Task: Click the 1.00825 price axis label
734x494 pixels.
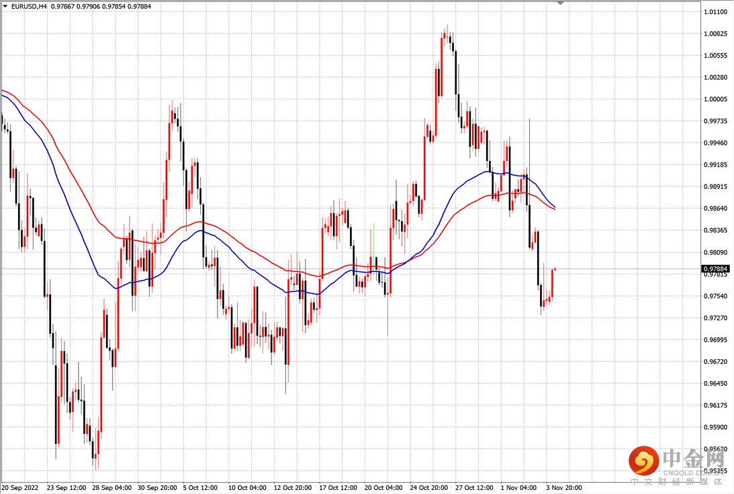Action: 716,34
